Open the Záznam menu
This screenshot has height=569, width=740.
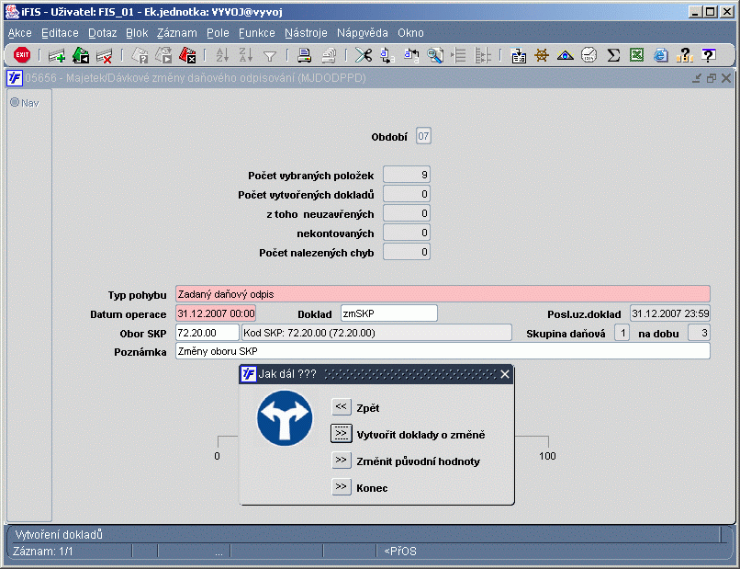coord(177,33)
